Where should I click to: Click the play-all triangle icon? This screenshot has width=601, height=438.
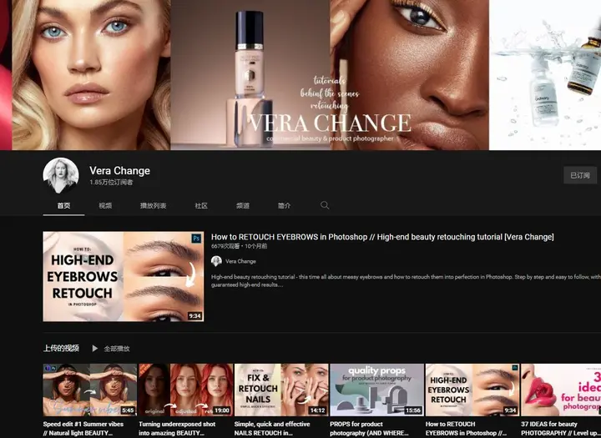94,349
